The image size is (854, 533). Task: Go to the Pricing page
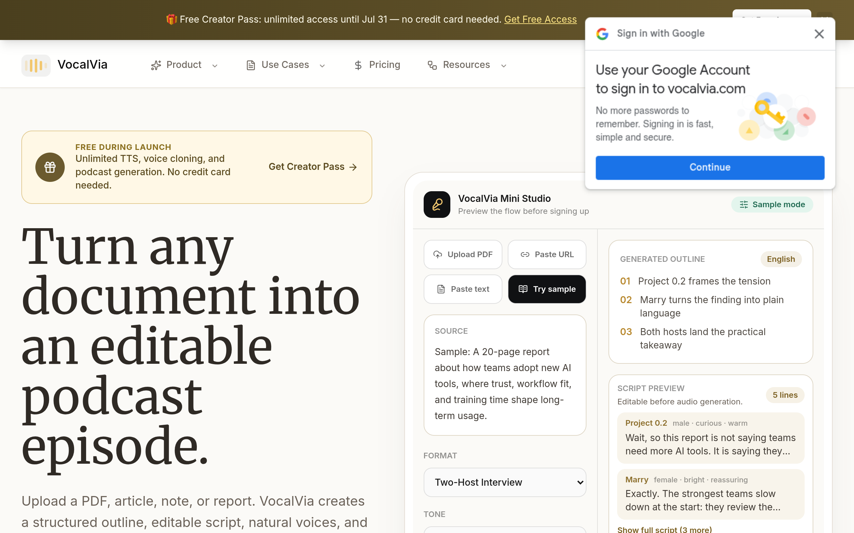tap(377, 65)
